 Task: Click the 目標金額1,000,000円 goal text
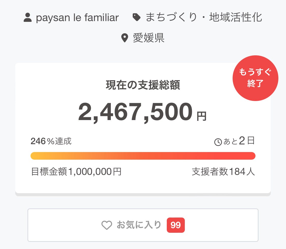click(x=76, y=172)
